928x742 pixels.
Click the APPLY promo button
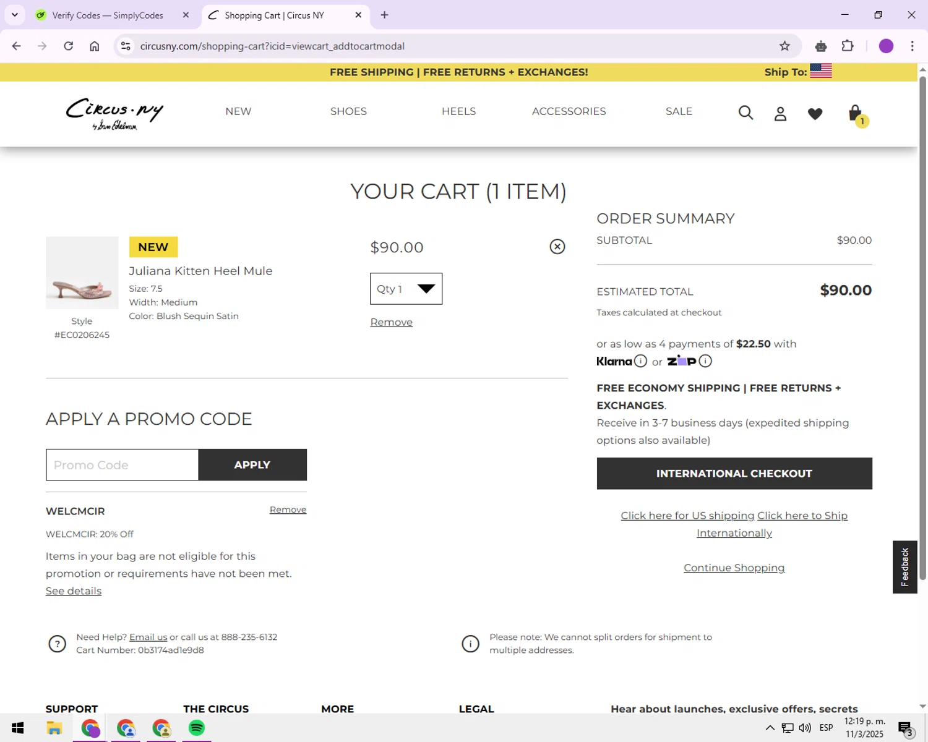pyautogui.click(x=252, y=465)
